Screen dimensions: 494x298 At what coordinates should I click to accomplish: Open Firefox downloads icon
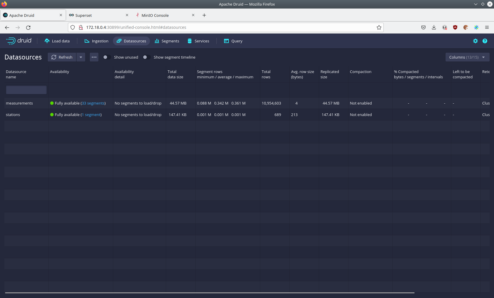click(434, 27)
